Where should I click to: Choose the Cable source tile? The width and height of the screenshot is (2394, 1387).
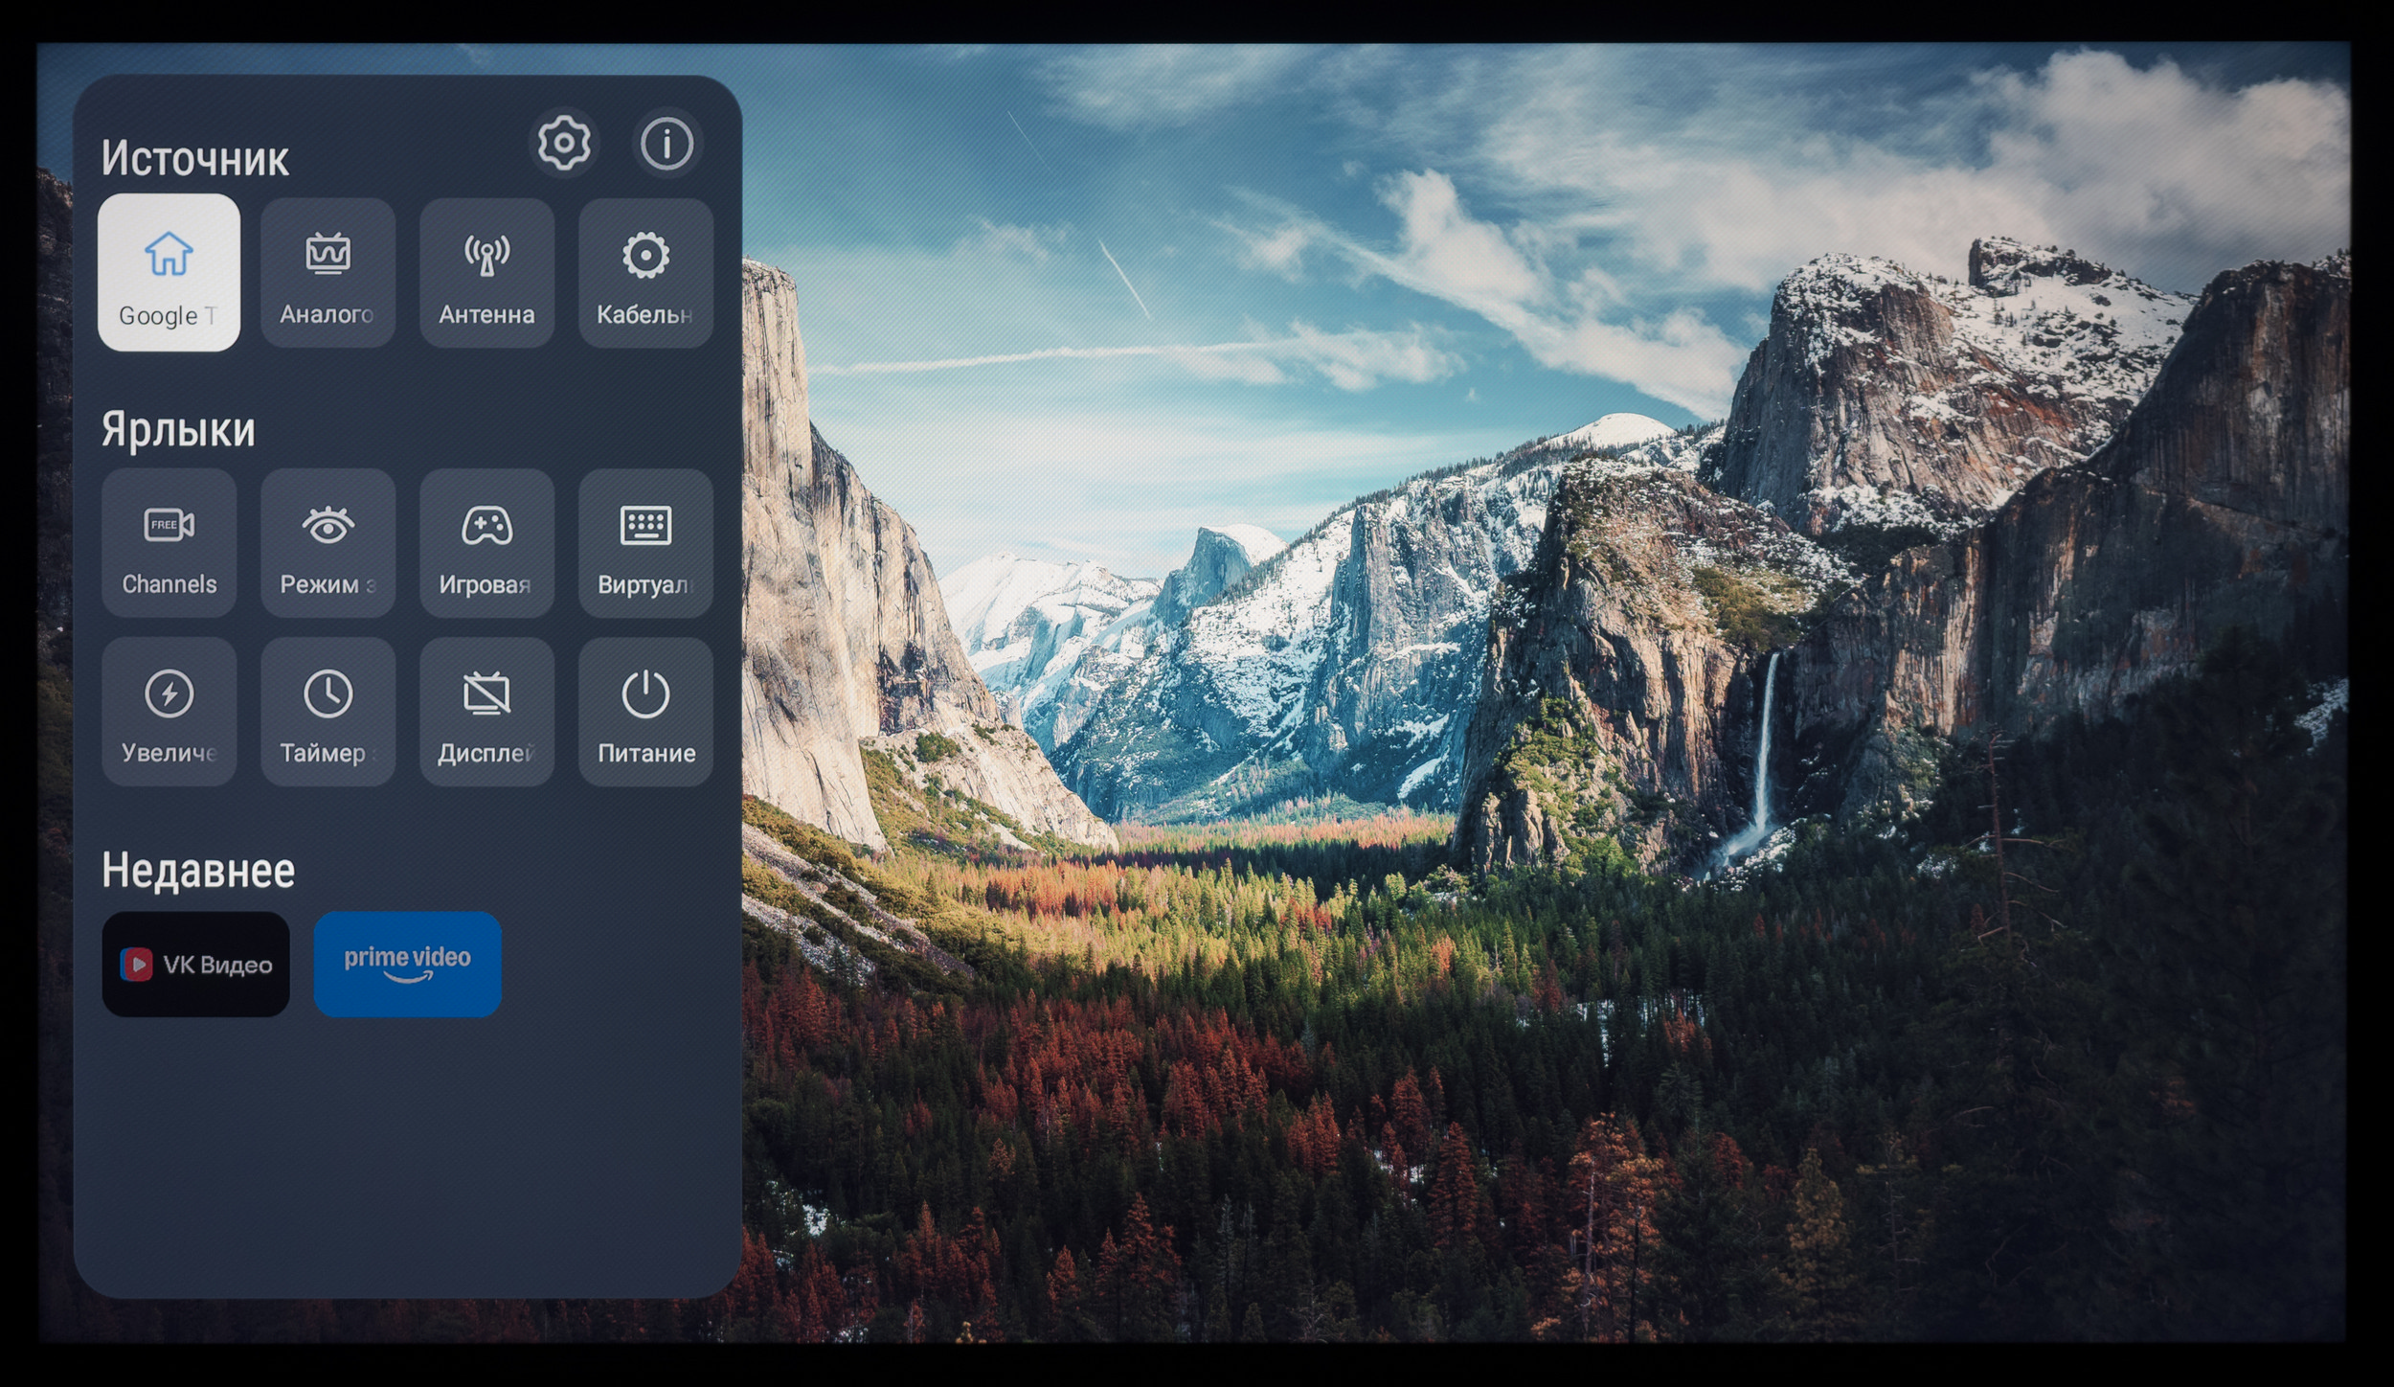click(645, 273)
